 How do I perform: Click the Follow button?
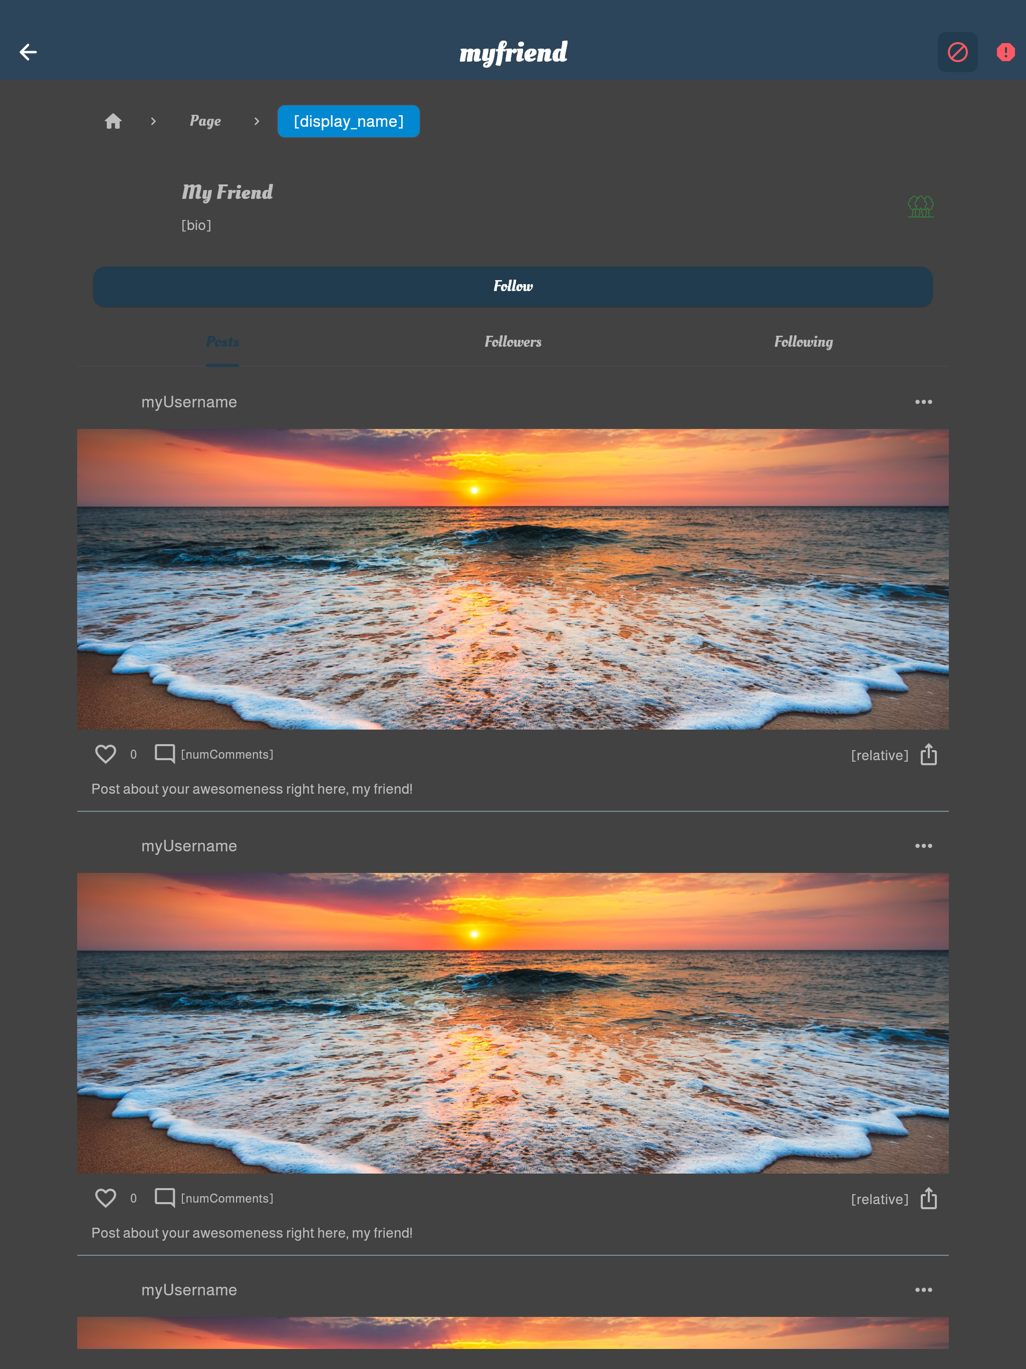pyautogui.click(x=513, y=287)
